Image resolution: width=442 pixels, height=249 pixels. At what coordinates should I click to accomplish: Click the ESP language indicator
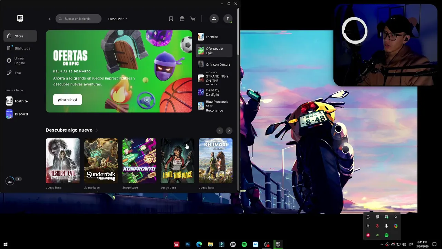coord(411,245)
